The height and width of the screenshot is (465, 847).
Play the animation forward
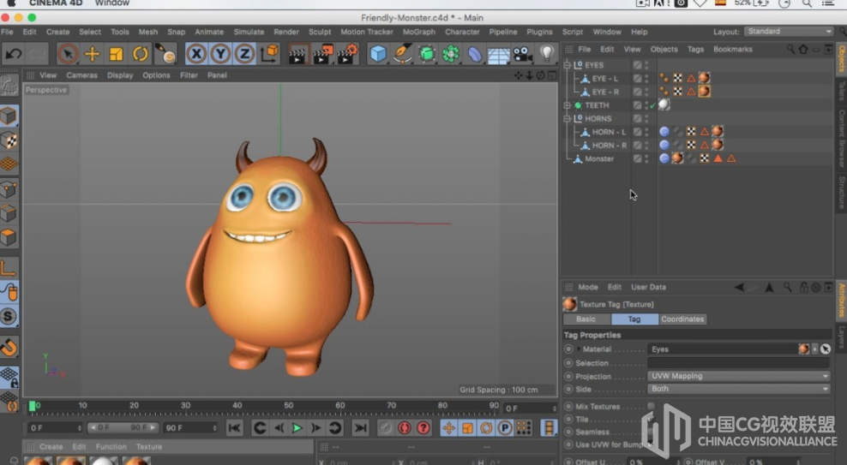coord(297,428)
